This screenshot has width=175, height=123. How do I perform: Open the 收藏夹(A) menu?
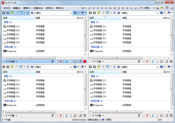tap(38, 8)
